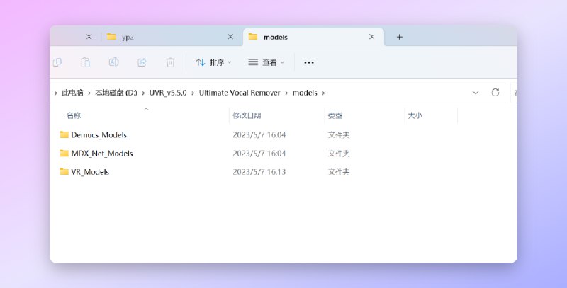Select the MDX_Net_Models folder

[101, 153]
